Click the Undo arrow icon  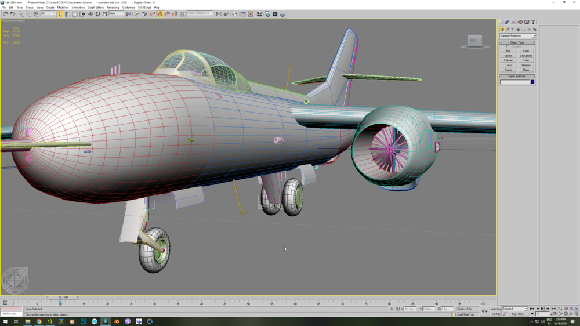point(5,14)
